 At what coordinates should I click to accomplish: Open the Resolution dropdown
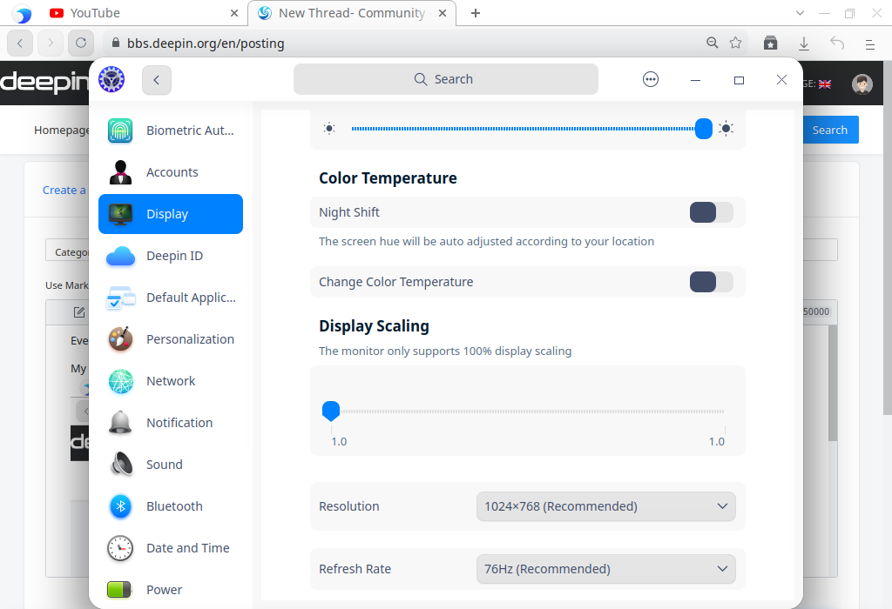tap(606, 506)
